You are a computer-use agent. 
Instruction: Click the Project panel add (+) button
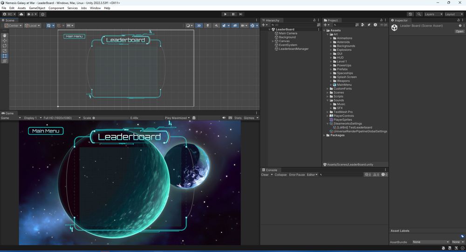tap(325, 25)
